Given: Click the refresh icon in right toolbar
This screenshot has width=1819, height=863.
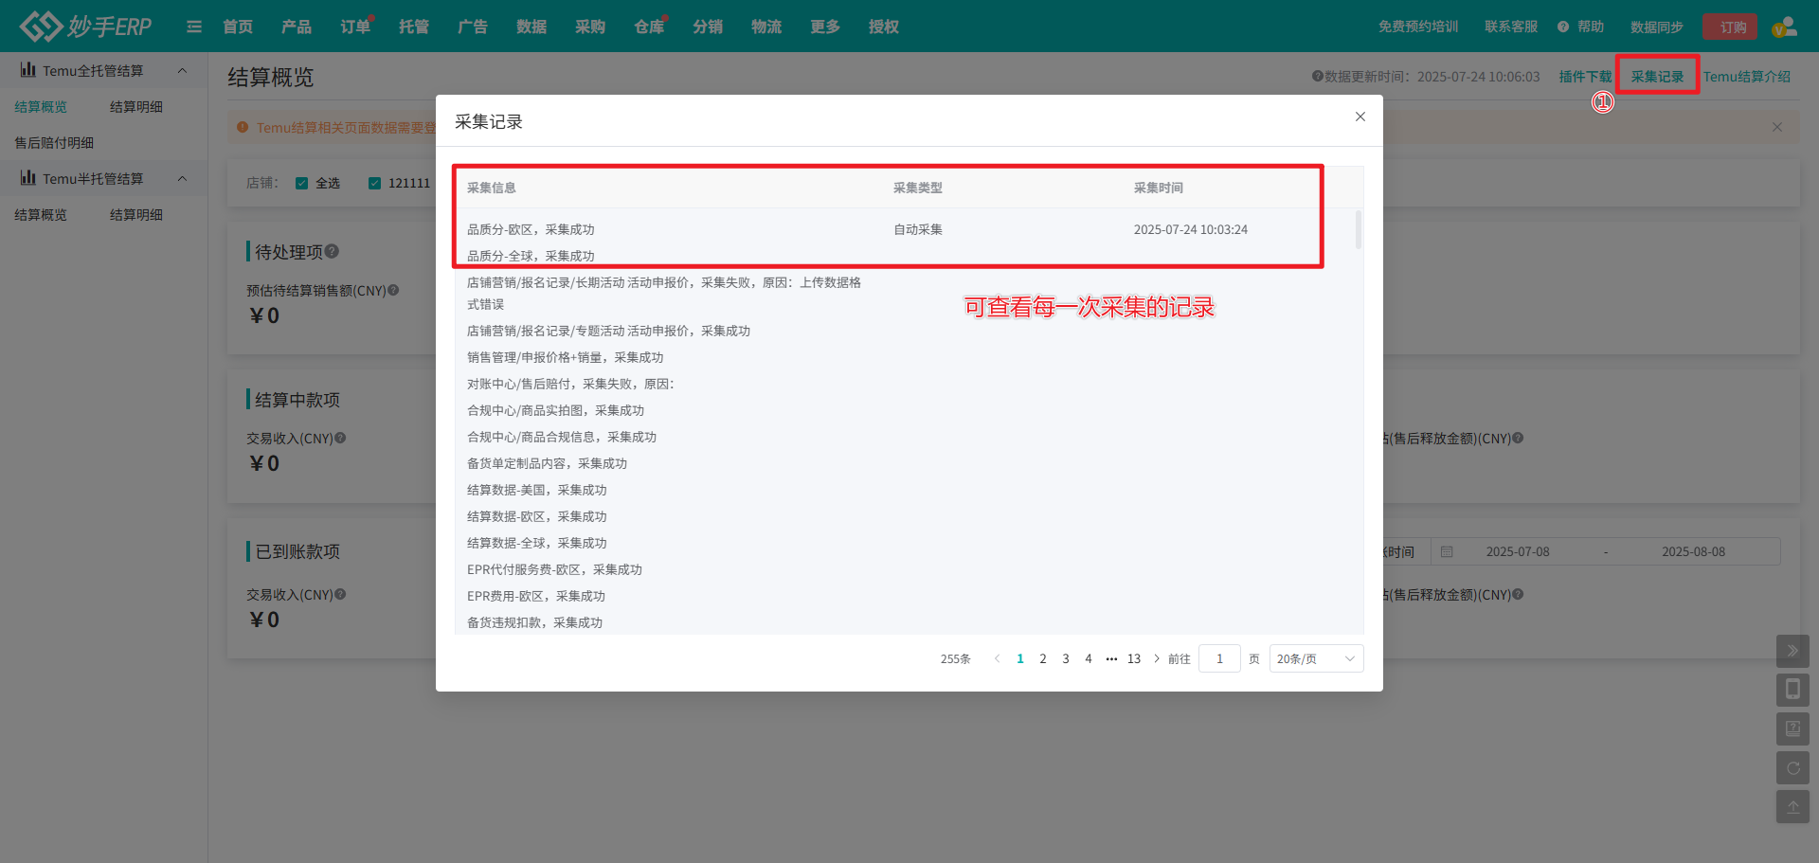Looking at the screenshot, I should tap(1792, 767).
